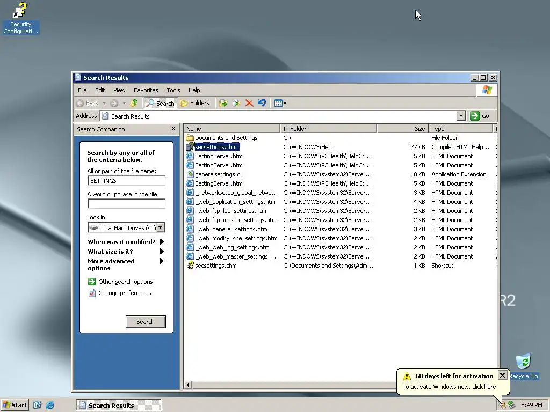The height and width of the screenshot is (412, 550).
Task: Open the Look in drive dropdown
Action: point(161,227)
